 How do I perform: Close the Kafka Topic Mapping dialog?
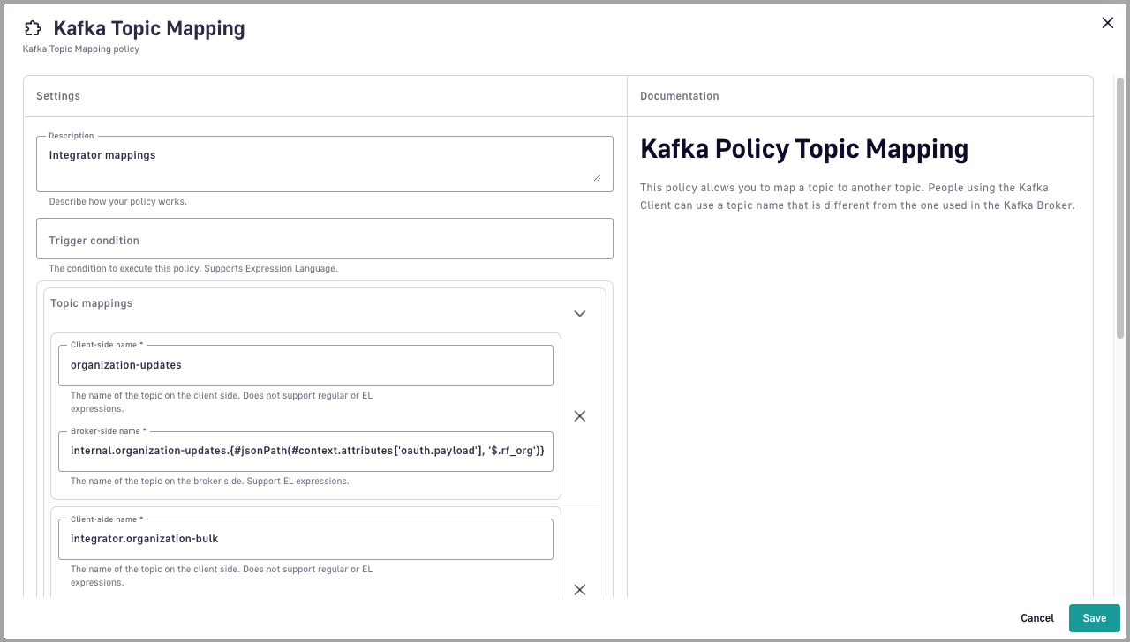[1107, 23]
